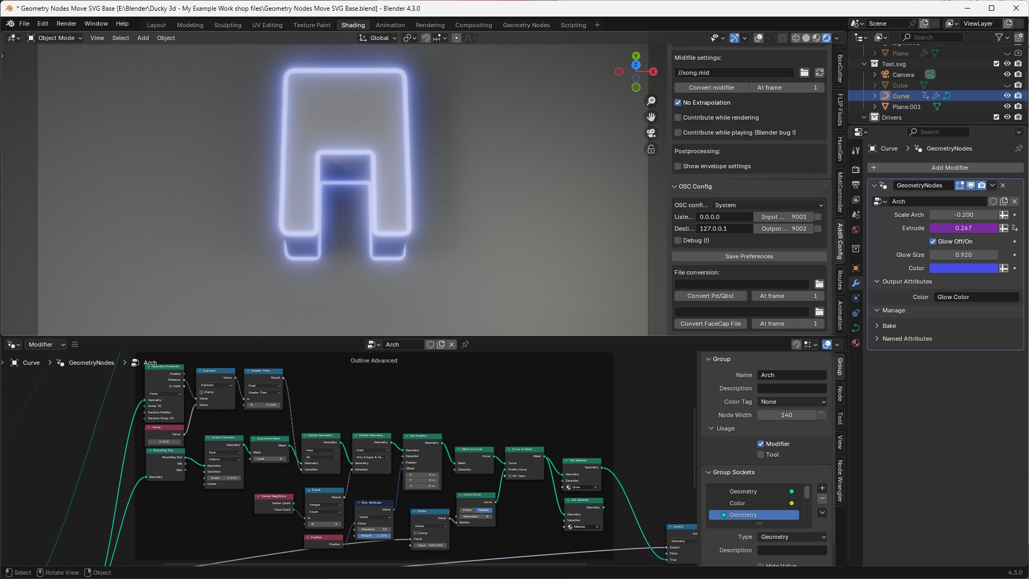The height and width of the screenshot is (579, 1029).
Task: Click the reload midifile refresh icon
Action: 819,73
